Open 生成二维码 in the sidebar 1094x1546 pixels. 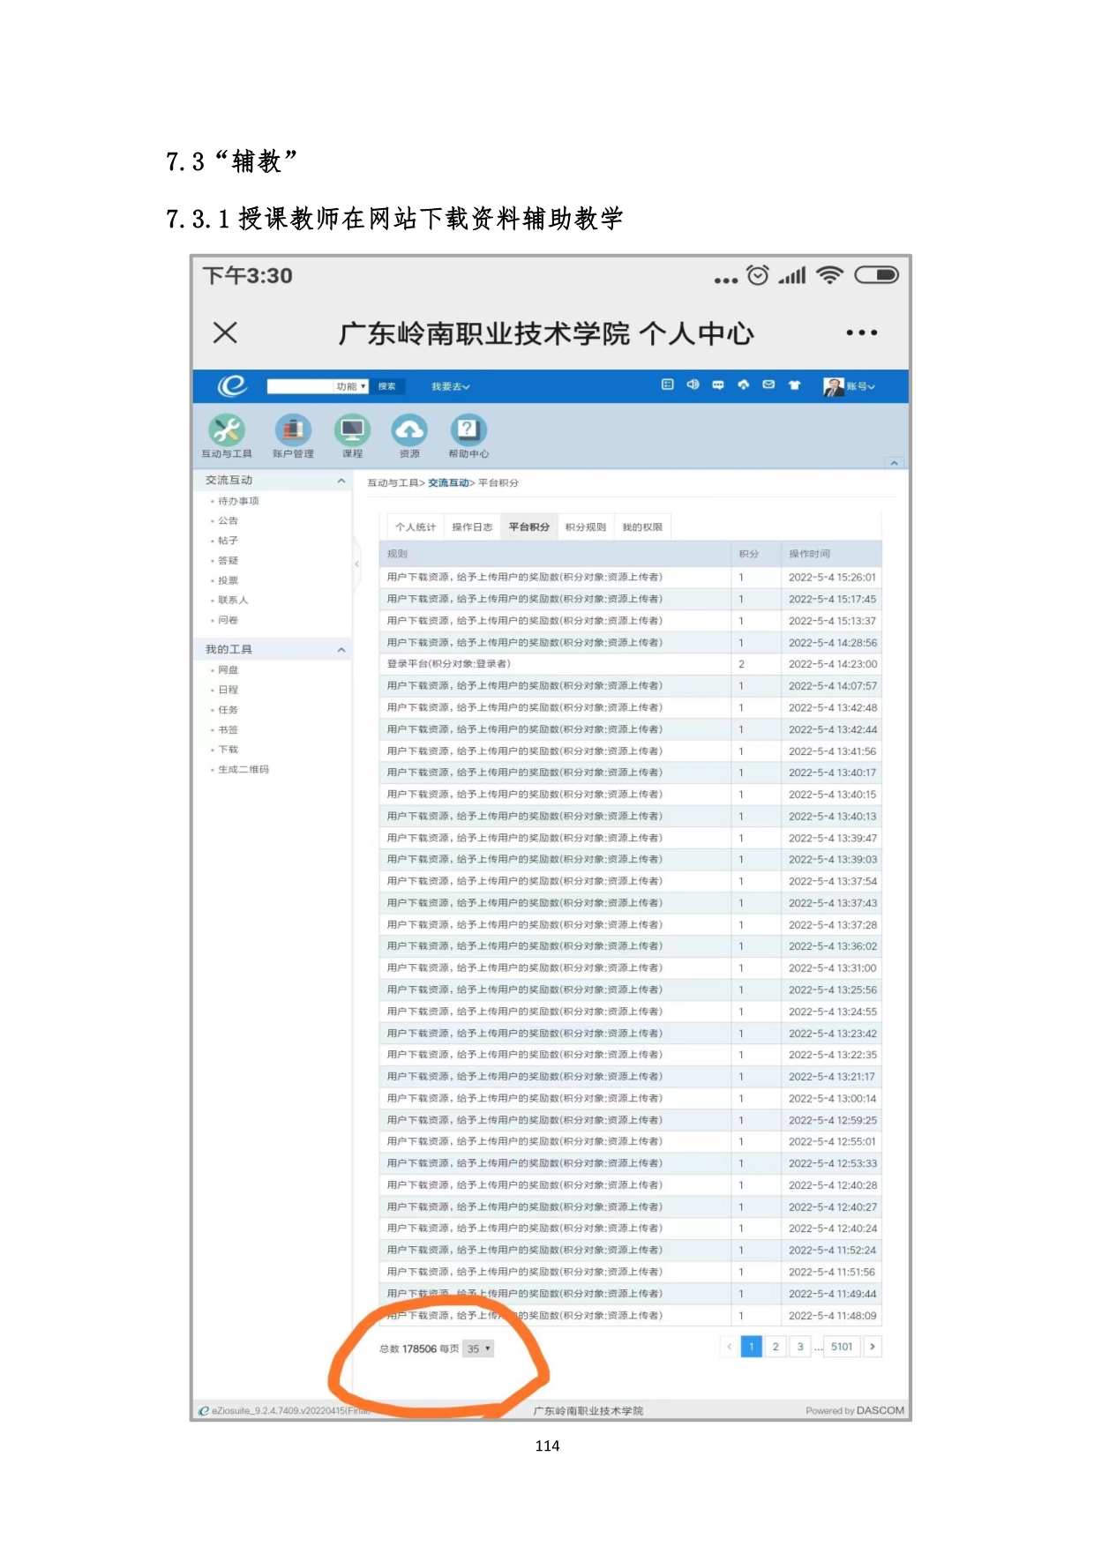coord(243,769)
